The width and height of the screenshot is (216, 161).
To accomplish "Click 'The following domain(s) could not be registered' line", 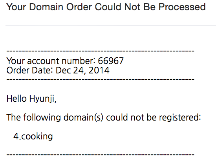I will pyautogui.click(x=104, y=117).
